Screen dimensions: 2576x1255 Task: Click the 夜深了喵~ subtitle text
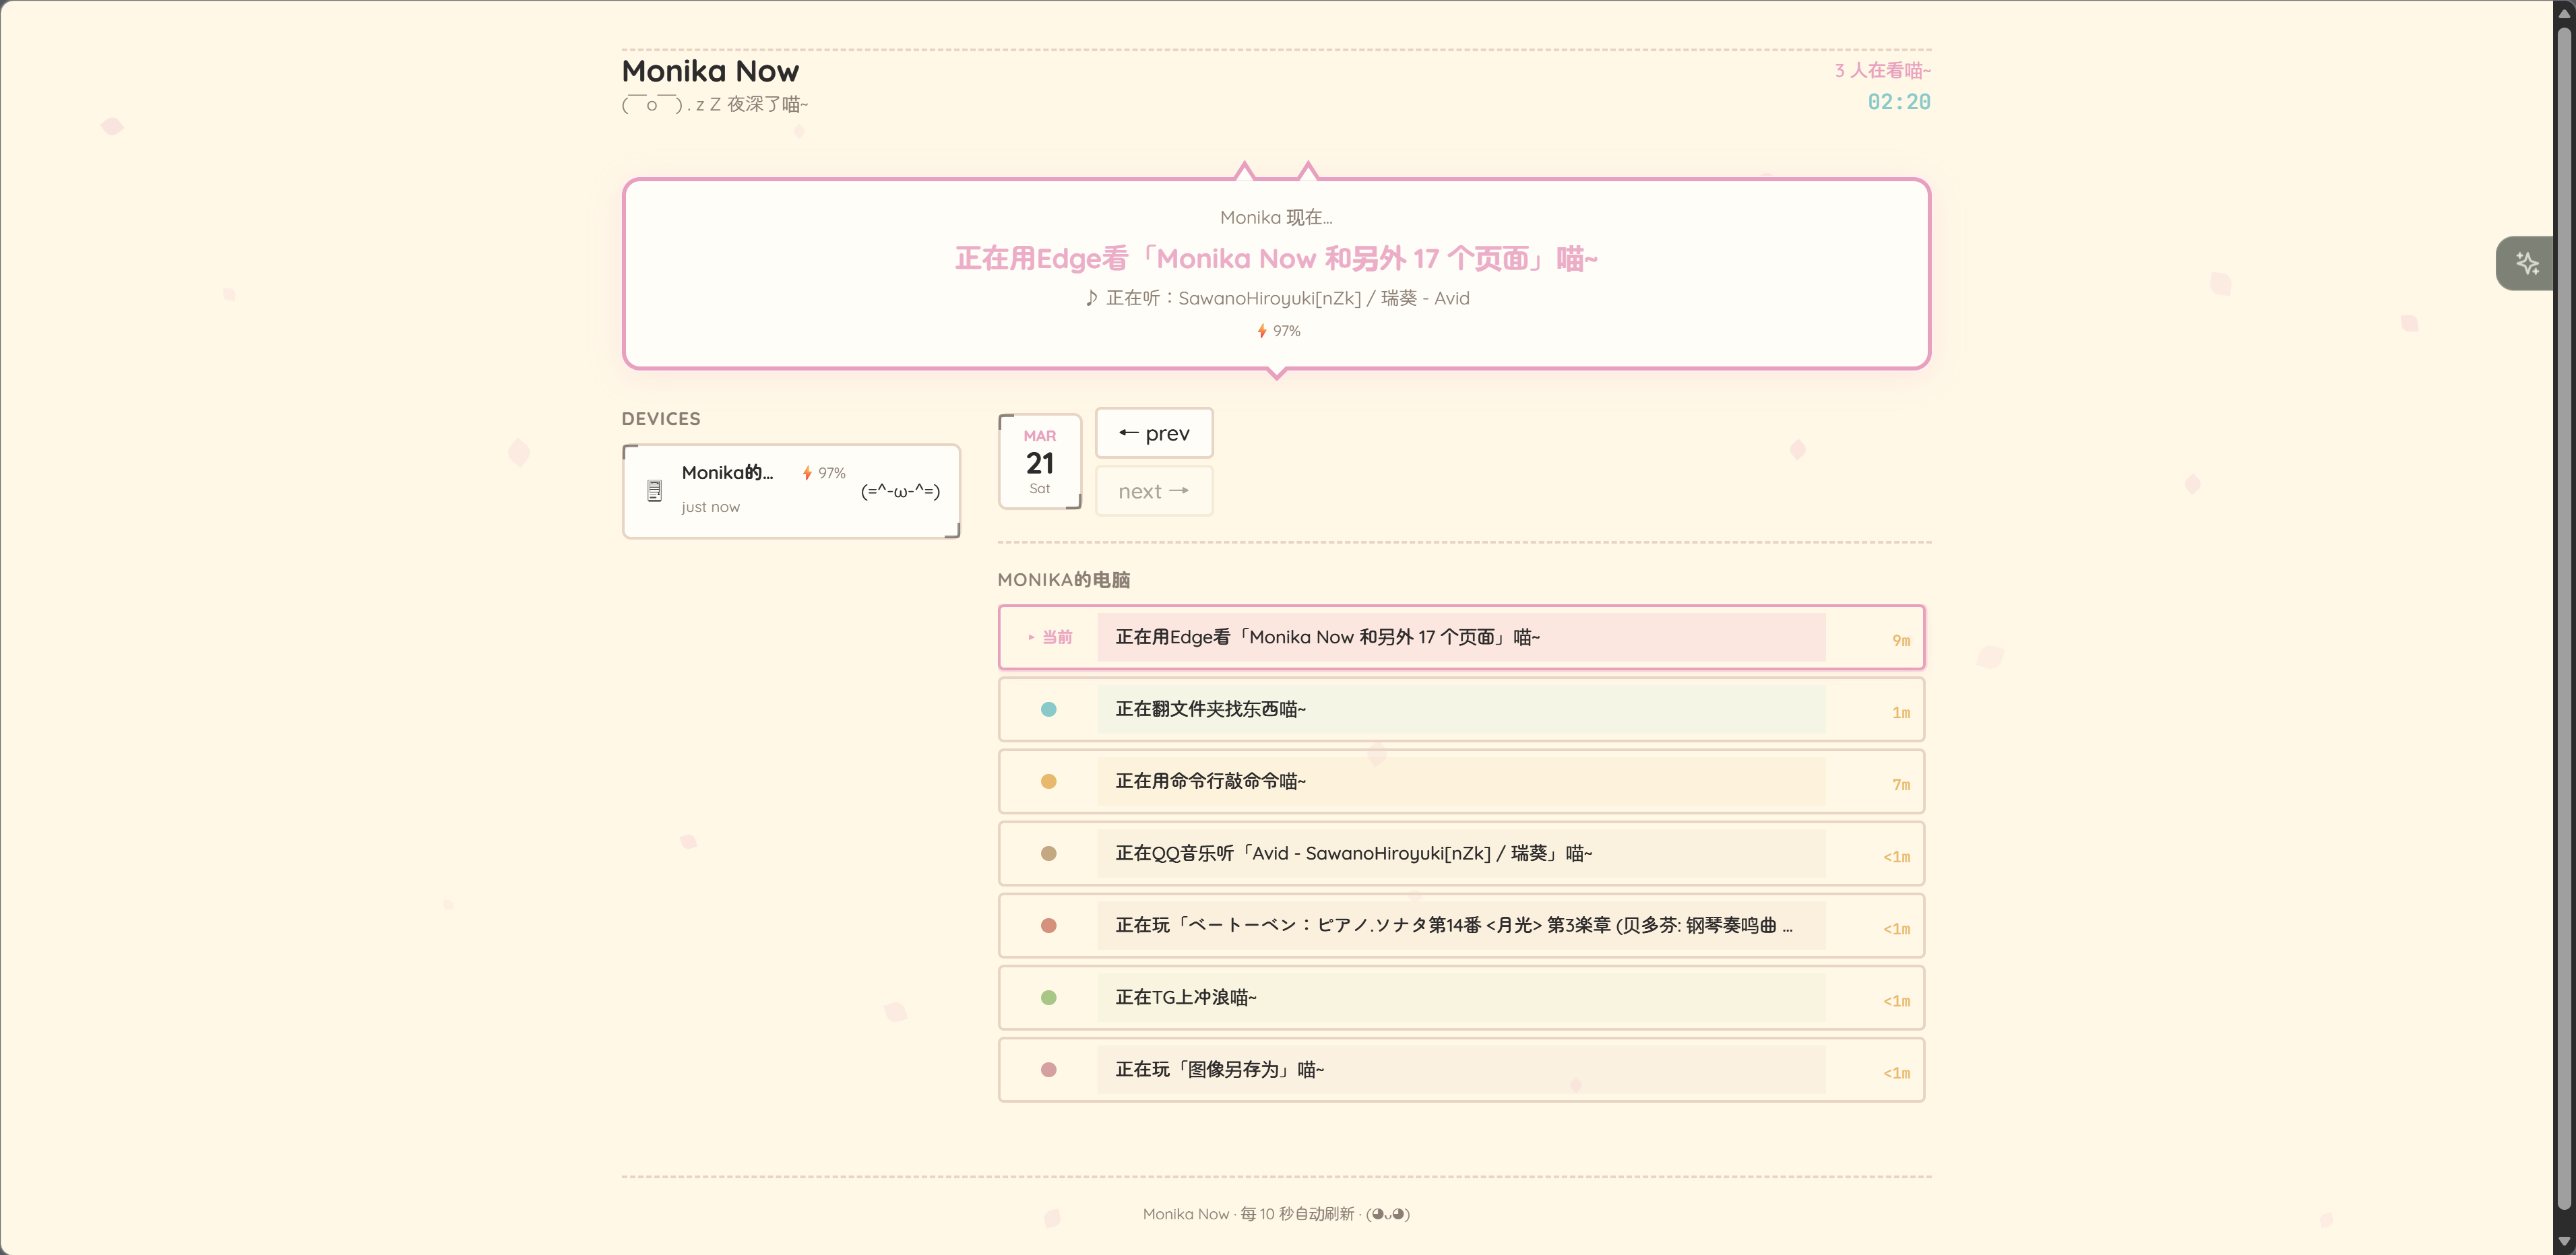767,104
